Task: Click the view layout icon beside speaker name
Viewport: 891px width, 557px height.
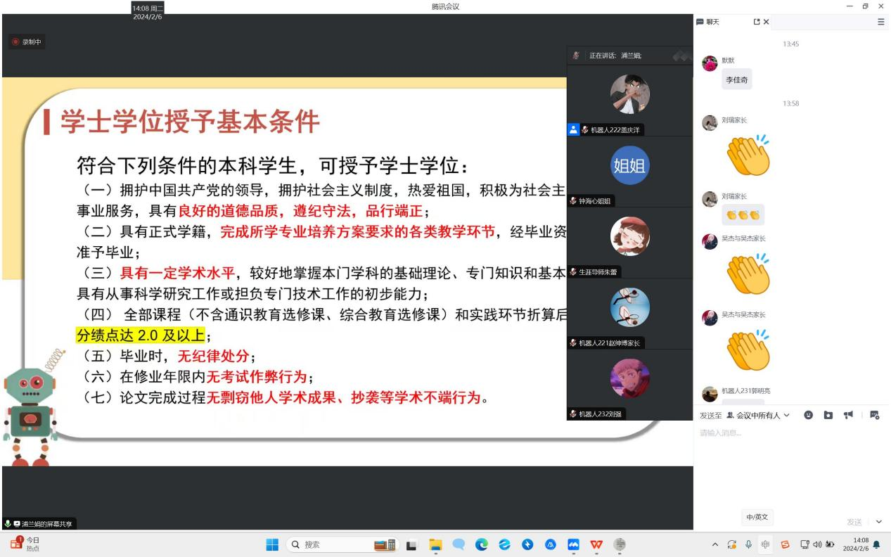Action: pos(680,56)
